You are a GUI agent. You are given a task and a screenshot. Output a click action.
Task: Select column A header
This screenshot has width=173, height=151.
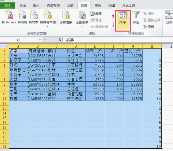coord(18,46)
